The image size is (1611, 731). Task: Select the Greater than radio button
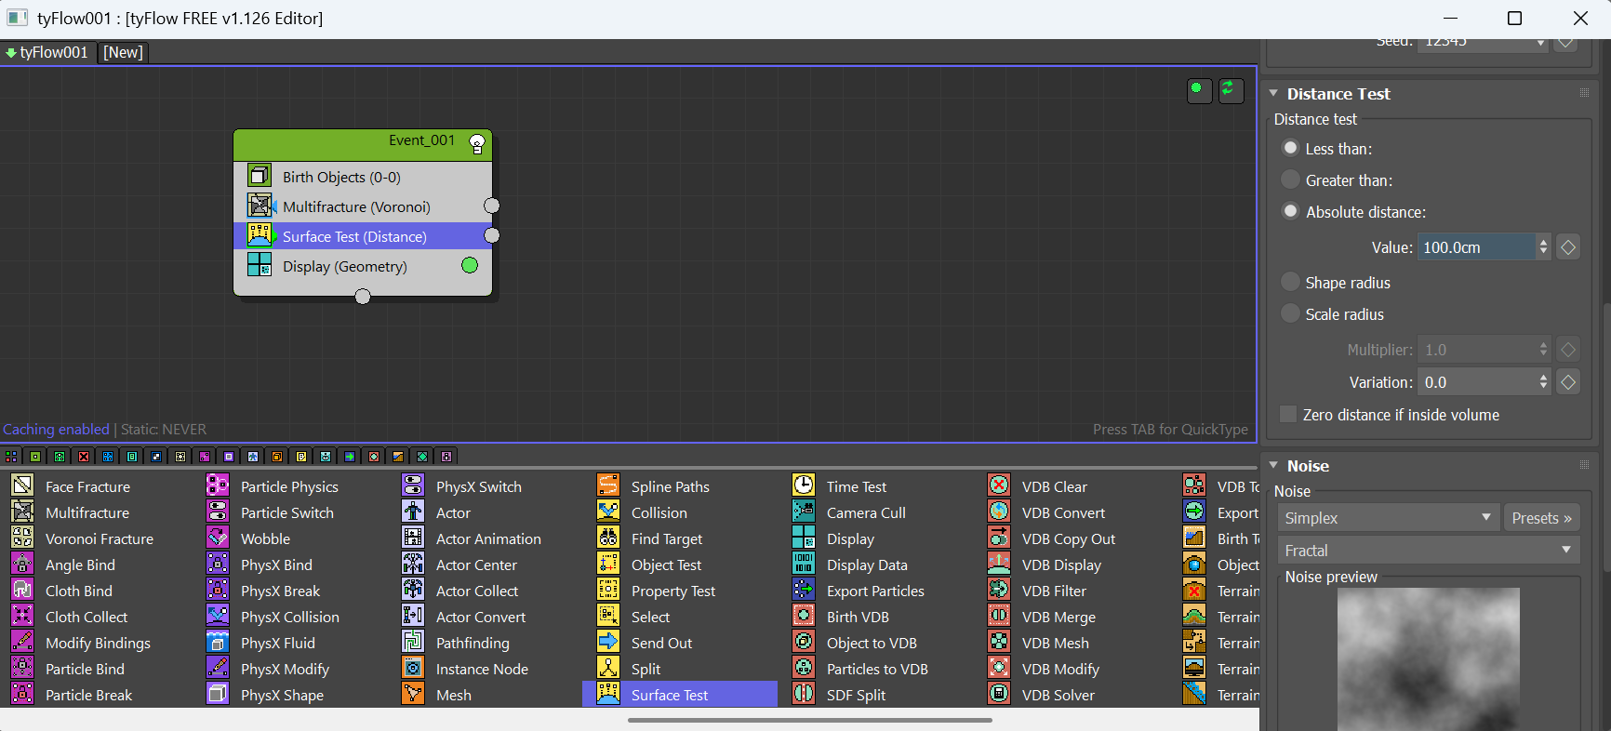coord(1290,179)
